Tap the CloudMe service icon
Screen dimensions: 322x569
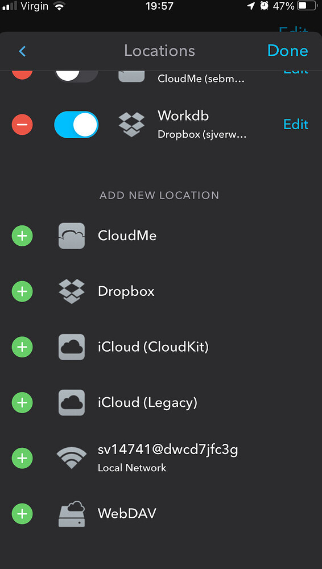(x=72, y=236)
